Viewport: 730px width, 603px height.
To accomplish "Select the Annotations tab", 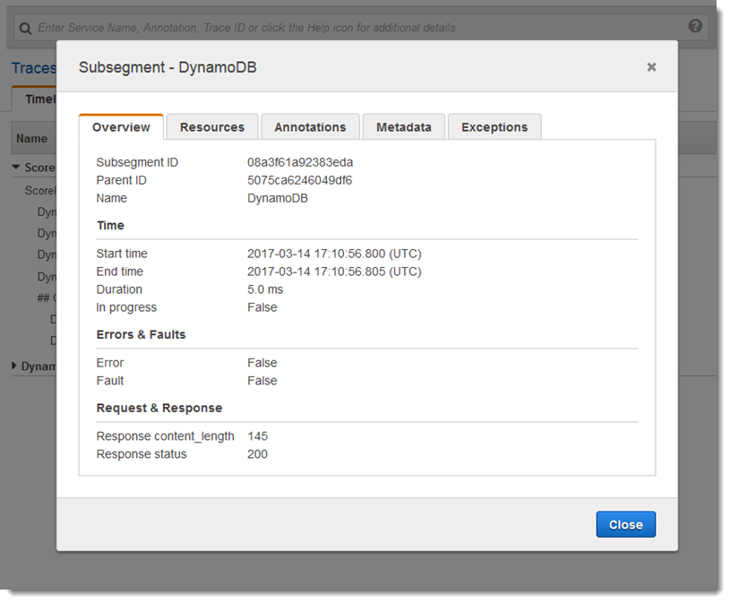I will pyautogui.click(x=310, y=127).
